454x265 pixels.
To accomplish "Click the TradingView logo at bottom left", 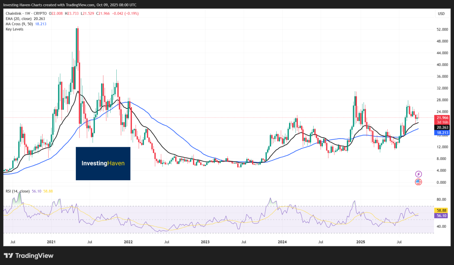I will (28, 255).
